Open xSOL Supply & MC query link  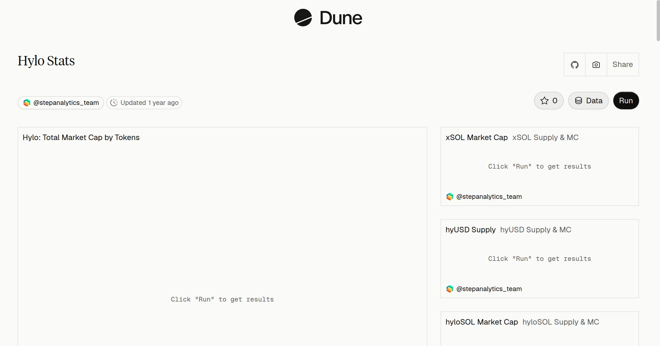point(545,137)
